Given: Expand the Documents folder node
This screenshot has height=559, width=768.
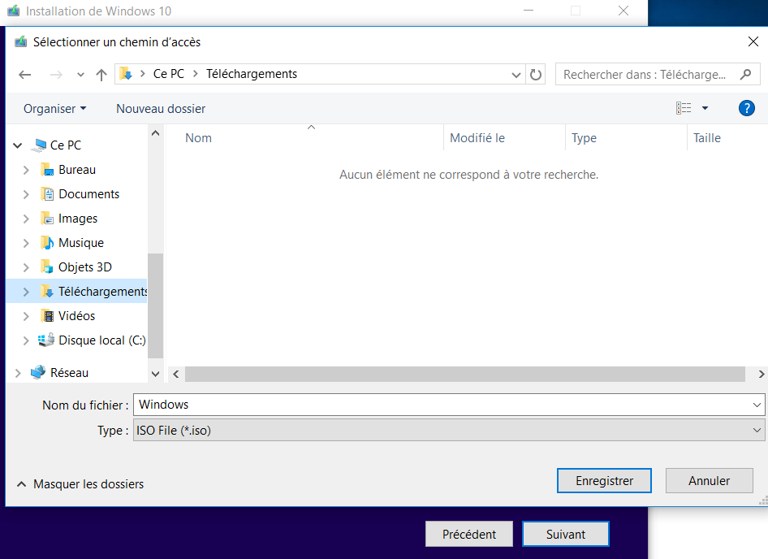Looking at the screenshot, I should 26,194.
